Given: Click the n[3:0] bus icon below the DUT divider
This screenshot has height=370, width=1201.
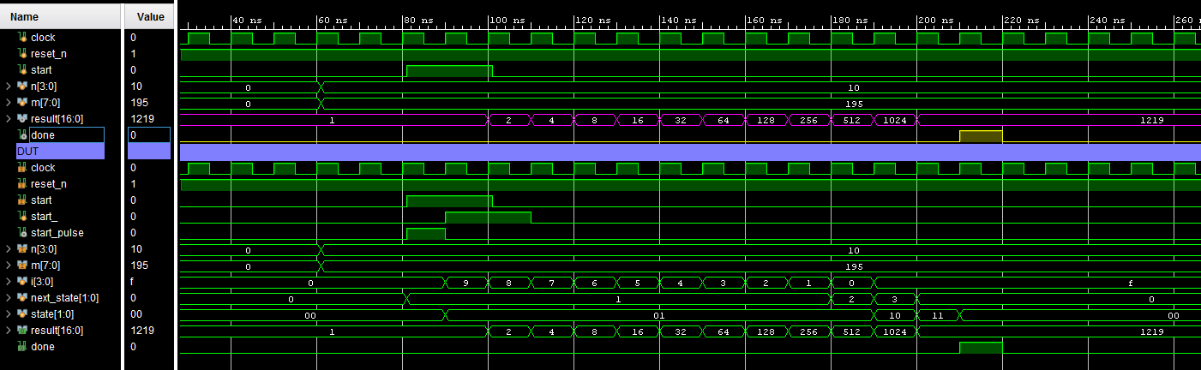Looking at the screenshot, I should pos(22,249).
